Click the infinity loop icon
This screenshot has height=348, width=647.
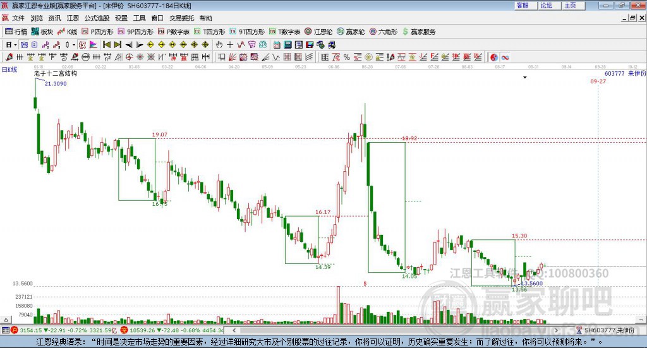[x=505, y=57]
